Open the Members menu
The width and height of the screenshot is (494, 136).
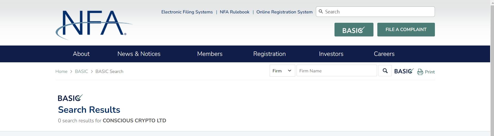coord(210,54)
